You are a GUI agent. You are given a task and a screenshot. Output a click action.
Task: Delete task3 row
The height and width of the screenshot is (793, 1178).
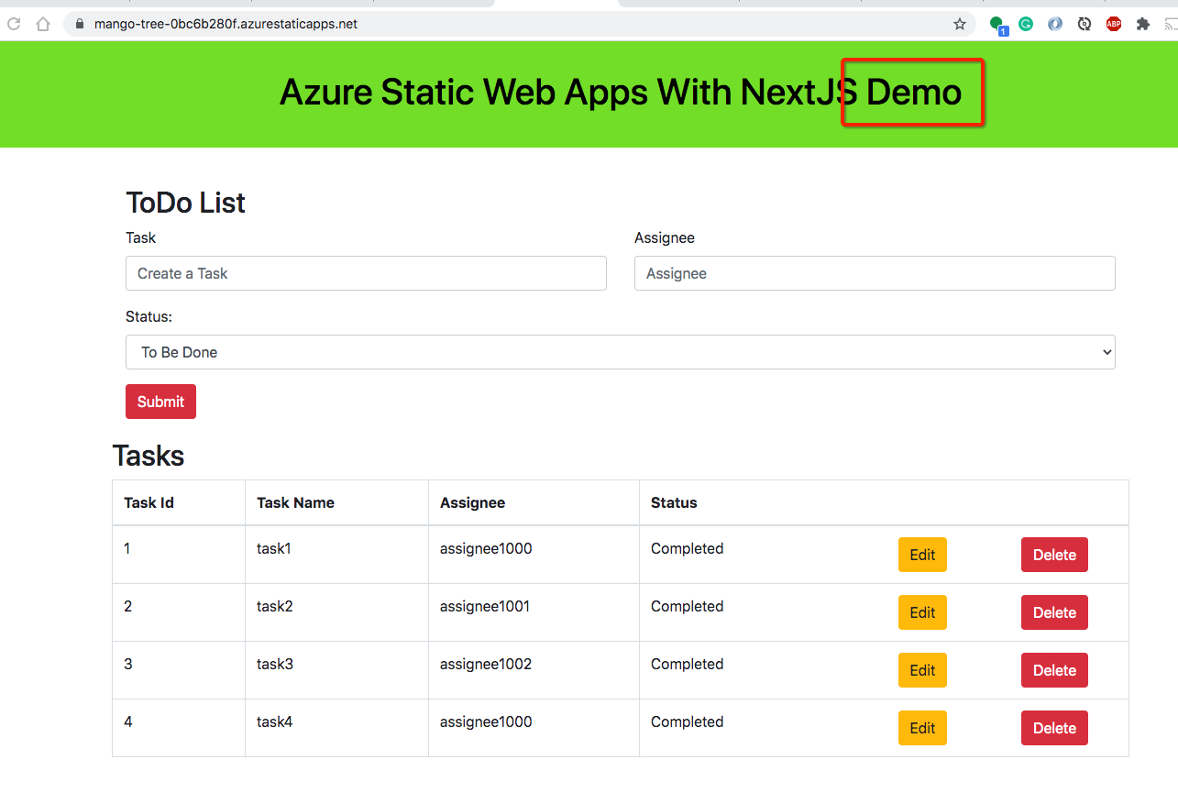[1054, 670]
